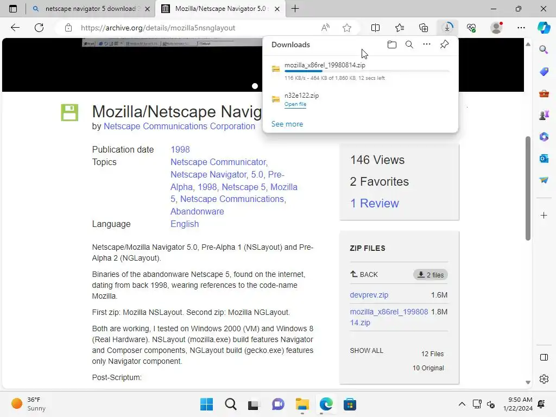
Task: Click BACK in ZIP FILES list
Action: [364, 274]
